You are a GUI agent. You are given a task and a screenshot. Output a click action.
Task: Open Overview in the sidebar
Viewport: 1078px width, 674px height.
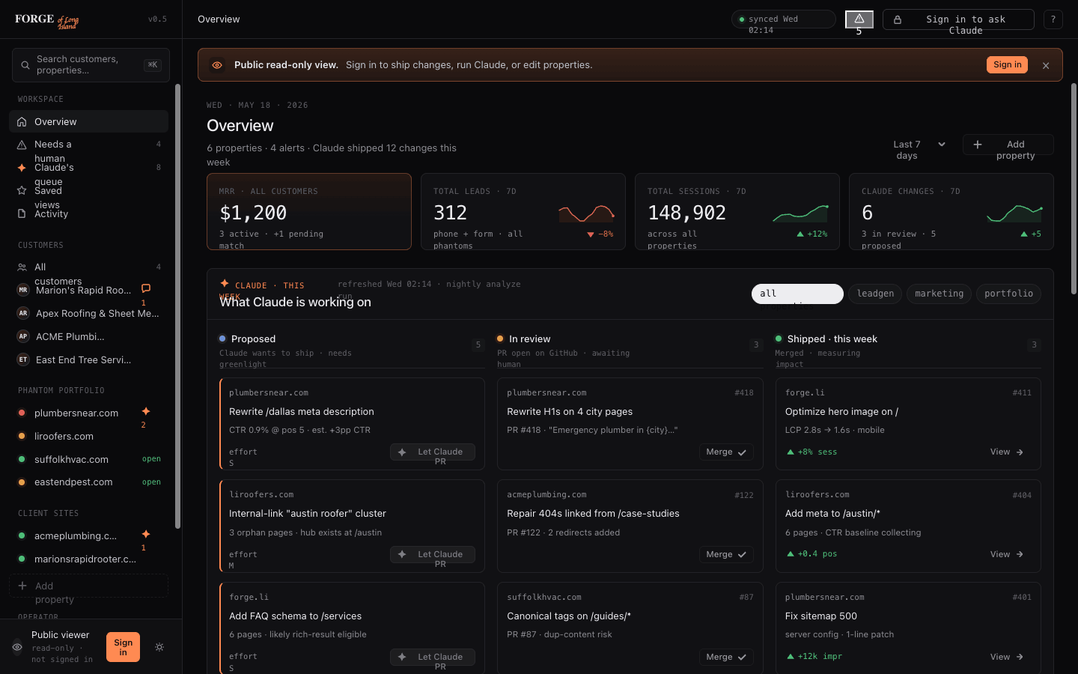click(88, 121)
